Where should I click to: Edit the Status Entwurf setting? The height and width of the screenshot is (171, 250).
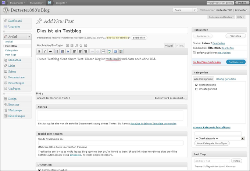click(x=219, y=43)
